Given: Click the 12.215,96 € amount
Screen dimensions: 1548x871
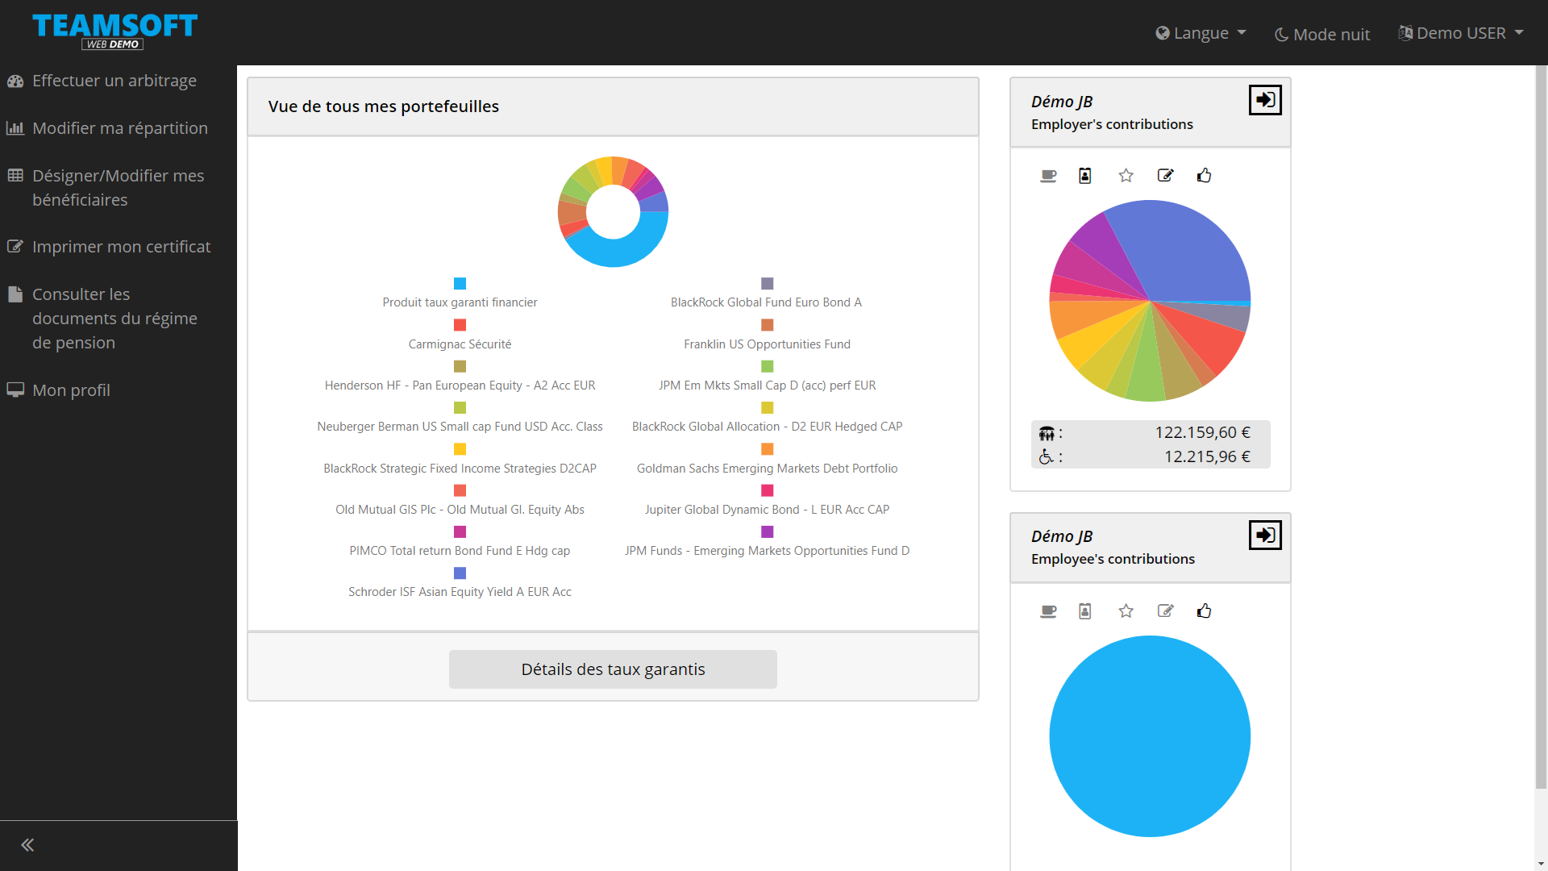Looking at the screenshot, I should pyautogui.click(x=1207, y=456).
